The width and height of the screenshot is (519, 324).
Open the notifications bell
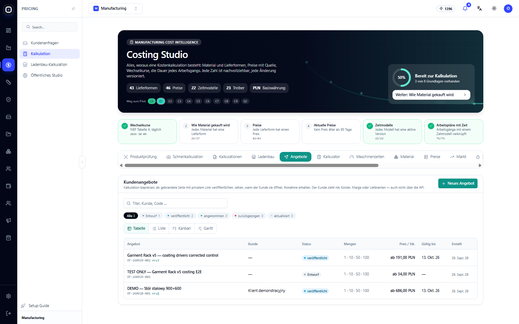pos(465,9)
